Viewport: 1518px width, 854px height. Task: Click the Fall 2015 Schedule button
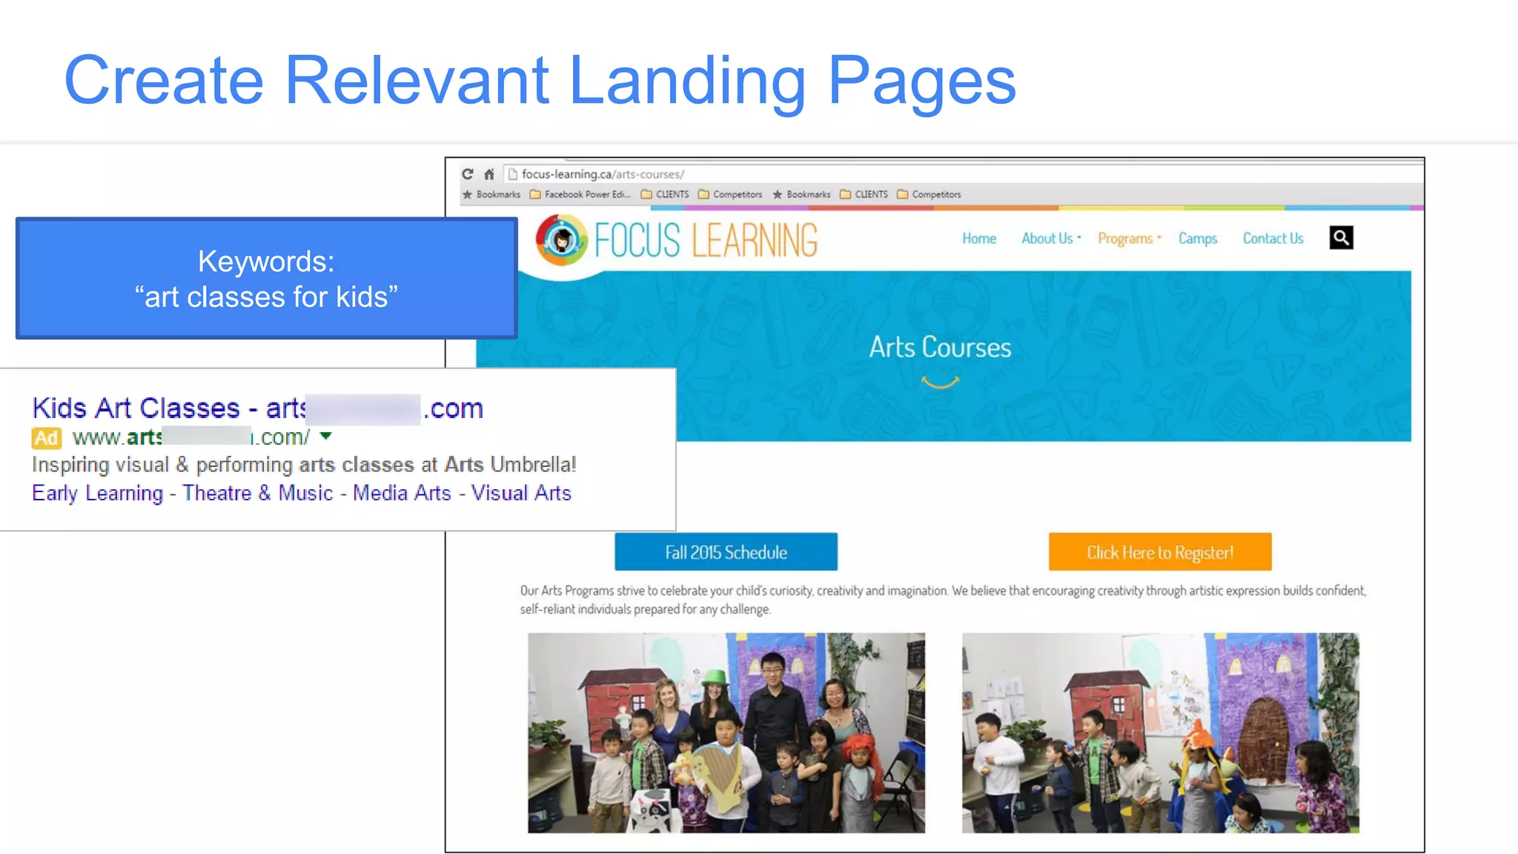point(726,552)
